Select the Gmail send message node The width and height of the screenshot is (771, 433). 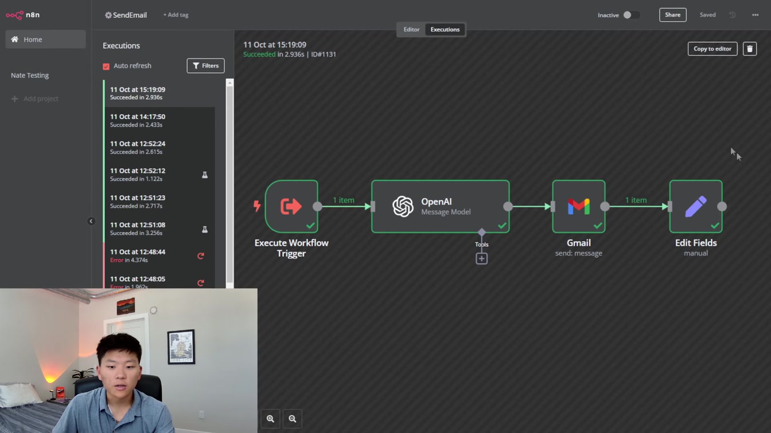579,206
